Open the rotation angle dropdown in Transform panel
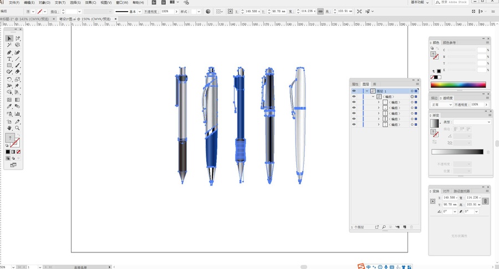Viewport: 499px width, 269px height. click(455, 211)
